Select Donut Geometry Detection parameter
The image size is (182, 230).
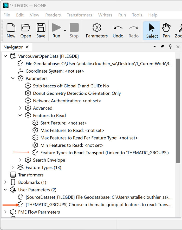pos(77,93)
